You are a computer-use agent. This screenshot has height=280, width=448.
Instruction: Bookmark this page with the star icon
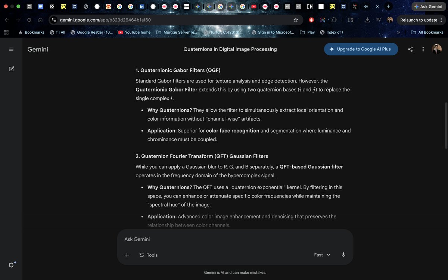coord(296,20)
